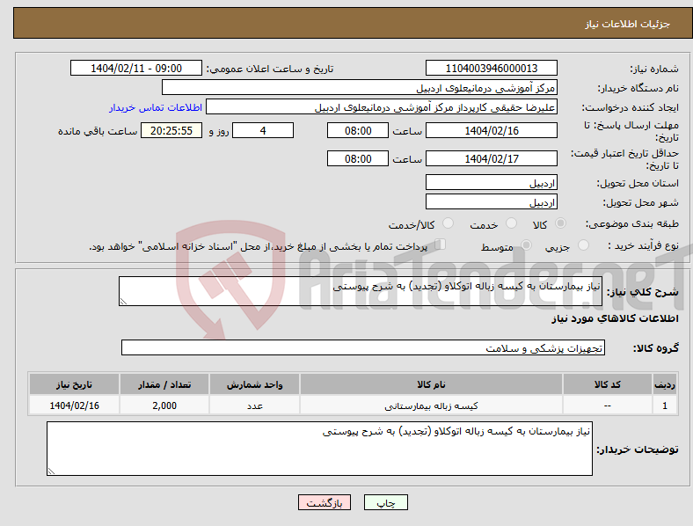Click the unit cell عدد
693x526 pixels.
coord(254,405)
